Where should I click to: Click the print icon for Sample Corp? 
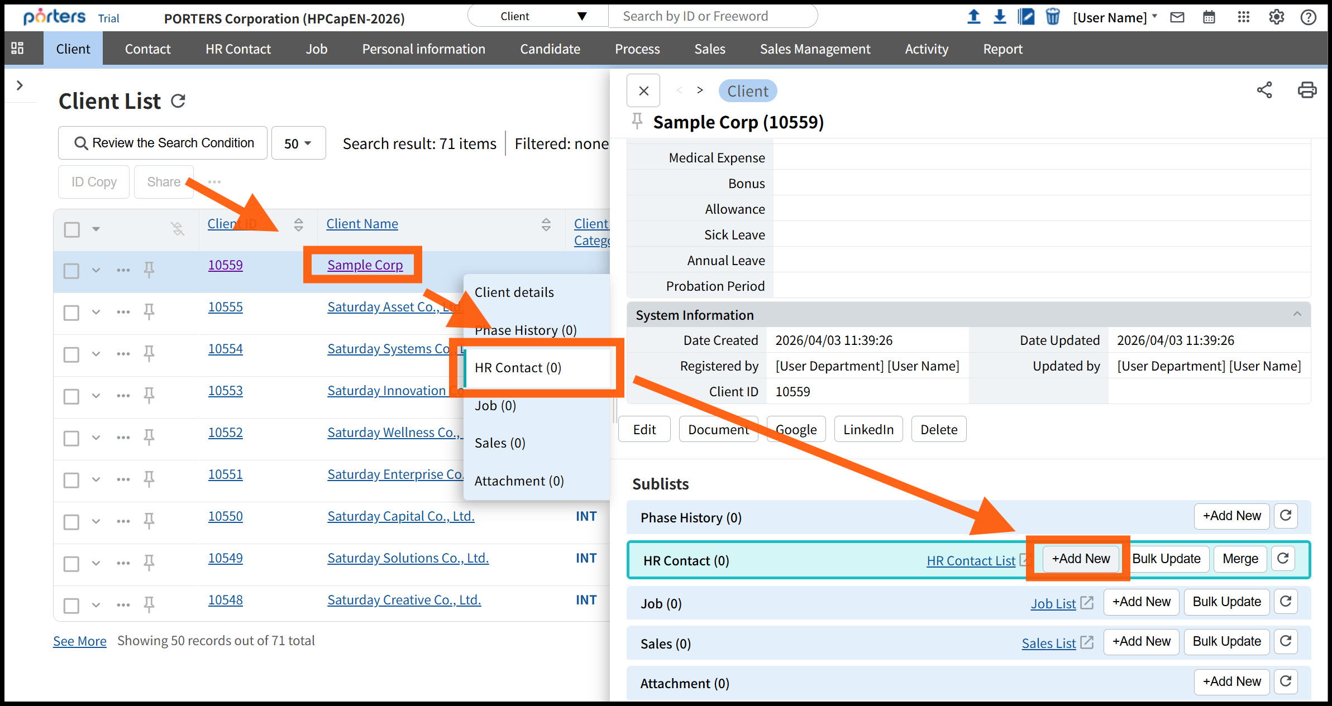[x=1306, y=90]
